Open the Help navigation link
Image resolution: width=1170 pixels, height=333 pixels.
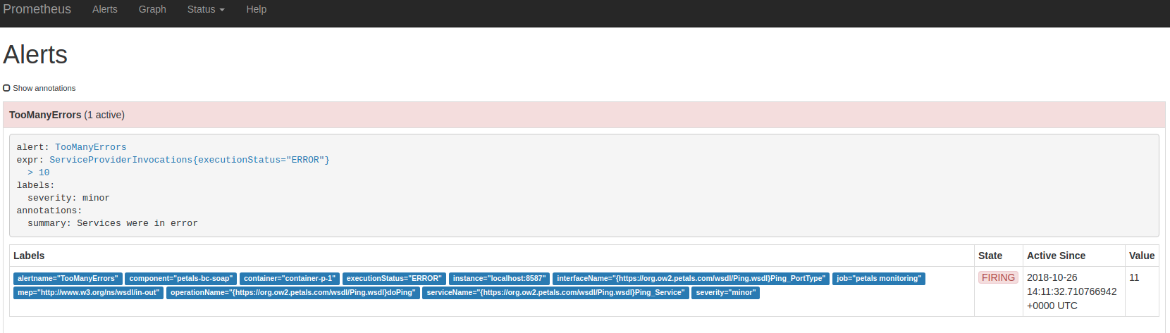(256, 9)
